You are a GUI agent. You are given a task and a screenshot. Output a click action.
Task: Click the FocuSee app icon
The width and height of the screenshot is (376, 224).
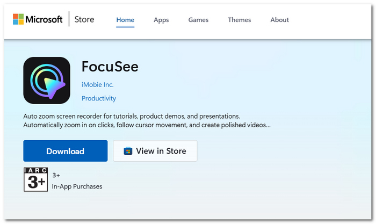pos(47,81)
